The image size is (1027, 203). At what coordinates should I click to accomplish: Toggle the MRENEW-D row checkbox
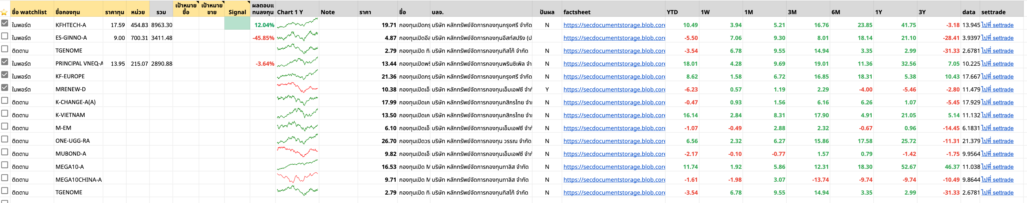[5, 87]
